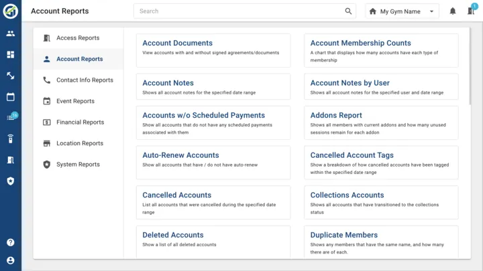
Task: Click 'View accounts with and without signed agreements/documents' text
Action: tap(211, 53)
